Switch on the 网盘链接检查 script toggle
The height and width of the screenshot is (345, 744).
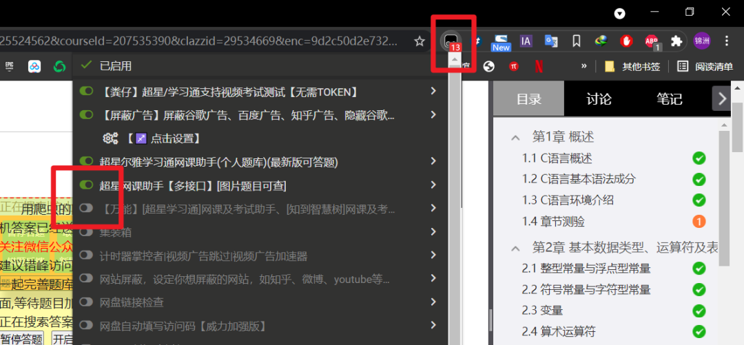coord(86,302)
